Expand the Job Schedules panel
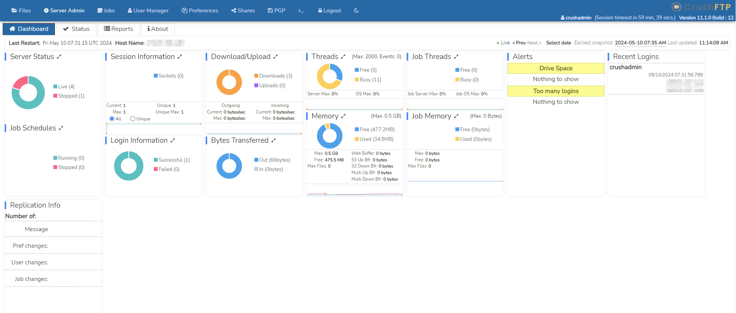736x313 pixels. [x=61, y=128]
